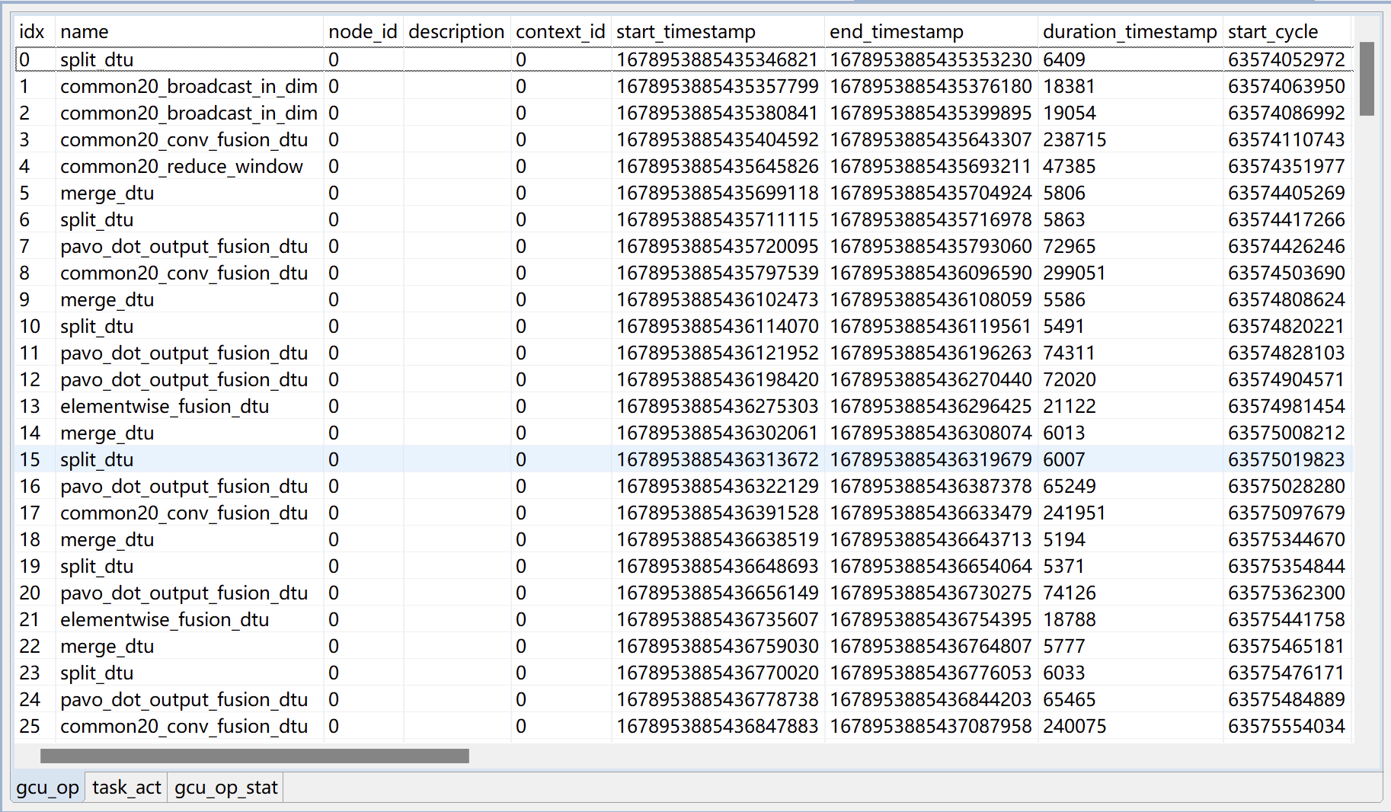This screenshot has width=1391, height=812.
Task: Select elementwise_fusion_dtu in row 13
Action: [x=165, y=406]
